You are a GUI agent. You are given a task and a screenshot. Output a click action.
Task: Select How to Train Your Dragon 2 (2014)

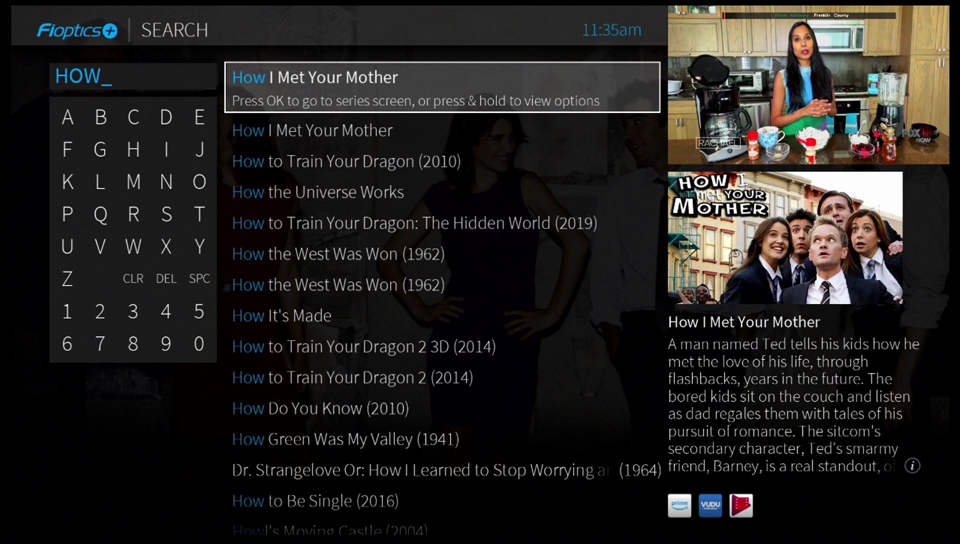(352, 377)
